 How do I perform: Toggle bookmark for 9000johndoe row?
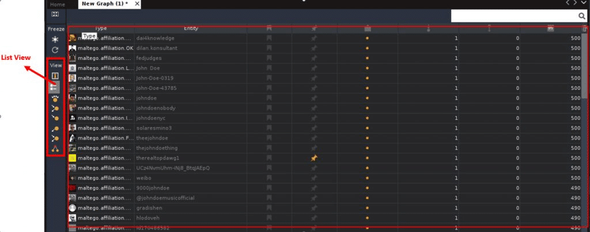[269, 188]
